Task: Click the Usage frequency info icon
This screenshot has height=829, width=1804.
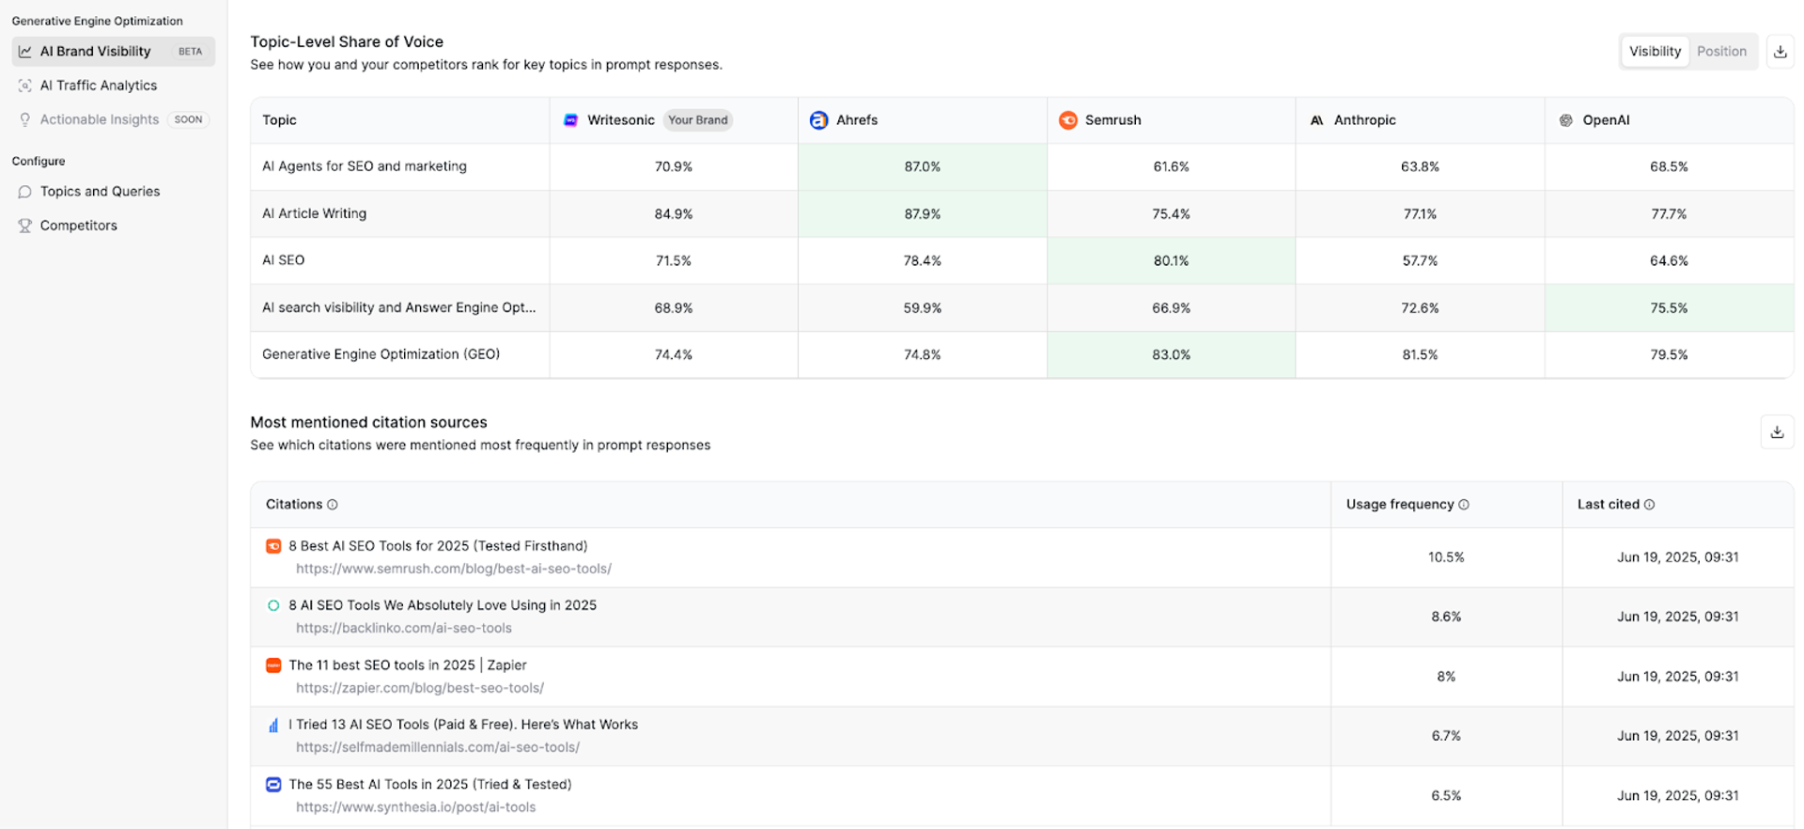Action: click(1463, 505)
